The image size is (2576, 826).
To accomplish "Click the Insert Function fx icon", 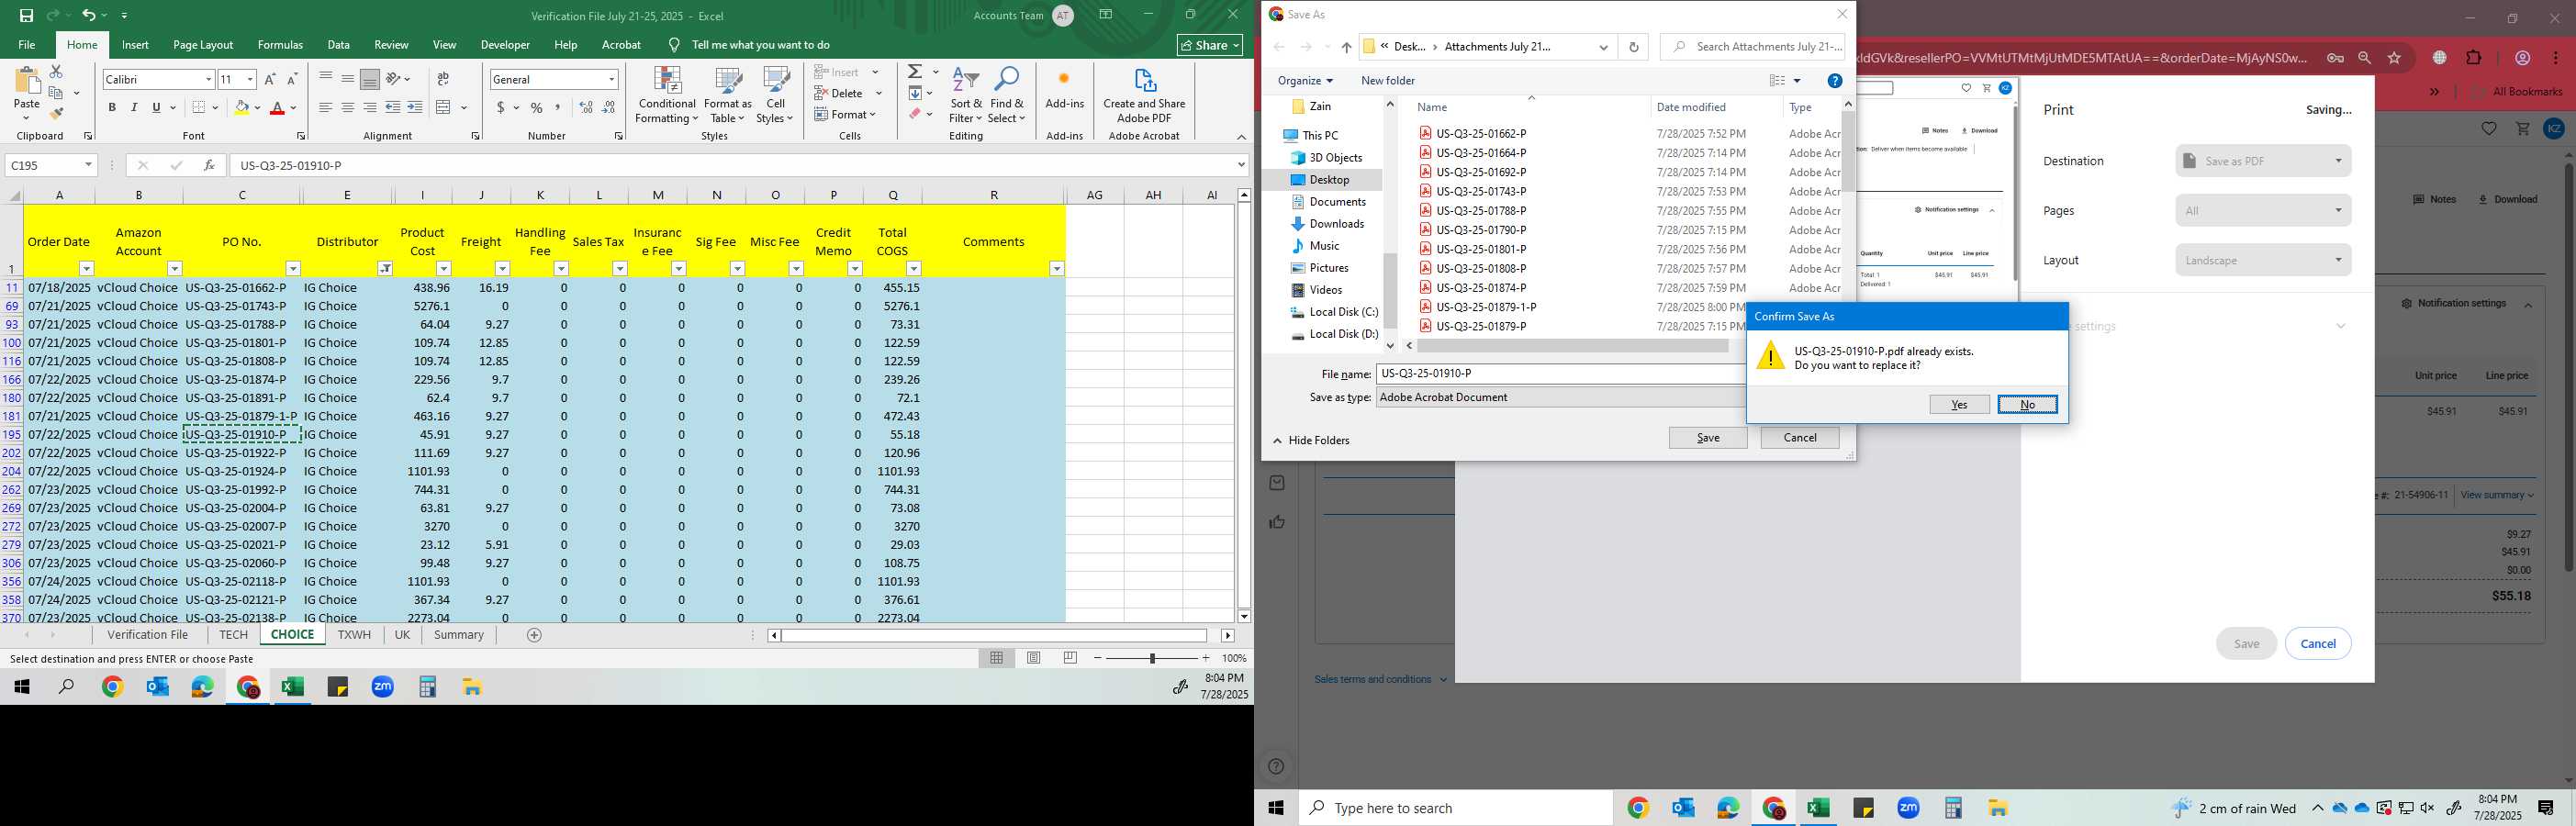I will point(208,165).
